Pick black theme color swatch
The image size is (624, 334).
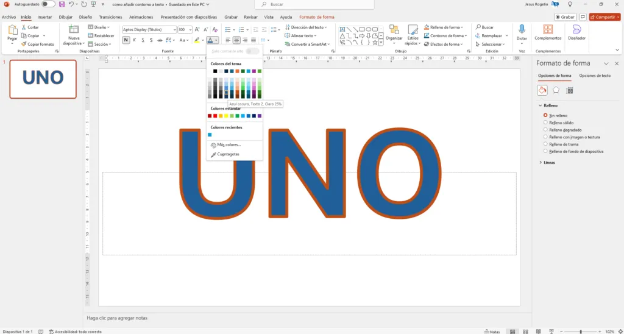pyautogui.click(x=215, y=71)
